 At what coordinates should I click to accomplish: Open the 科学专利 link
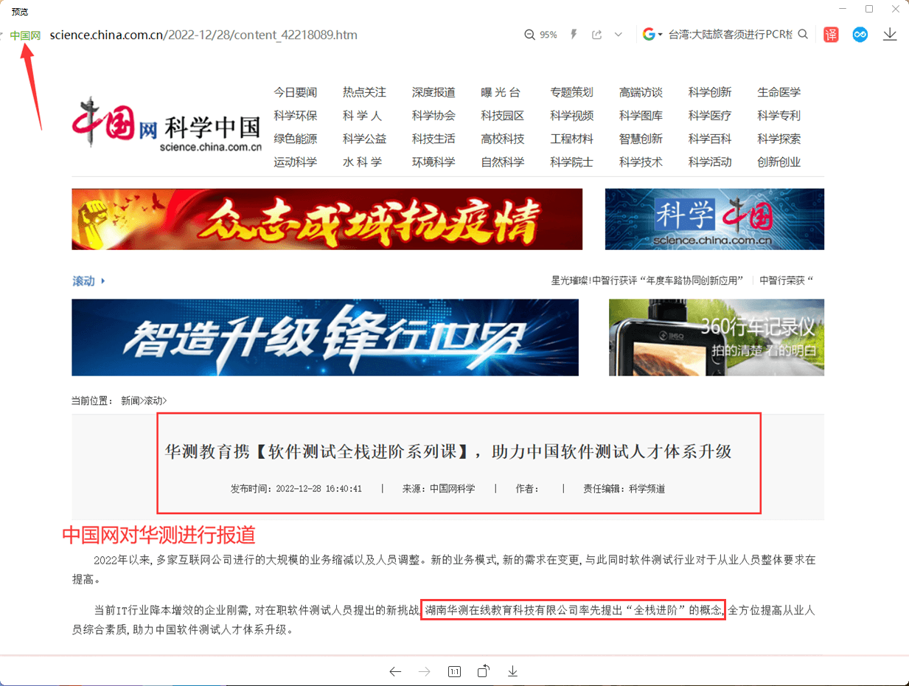point(779,116)
